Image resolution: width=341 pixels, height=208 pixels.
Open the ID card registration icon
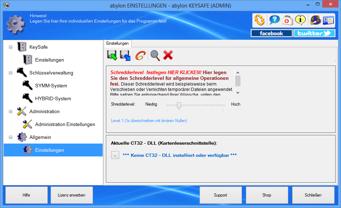[328, 20]
